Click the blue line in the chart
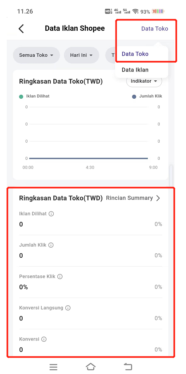The width and height of the screenshot is (186, 374). pos(88,158)
